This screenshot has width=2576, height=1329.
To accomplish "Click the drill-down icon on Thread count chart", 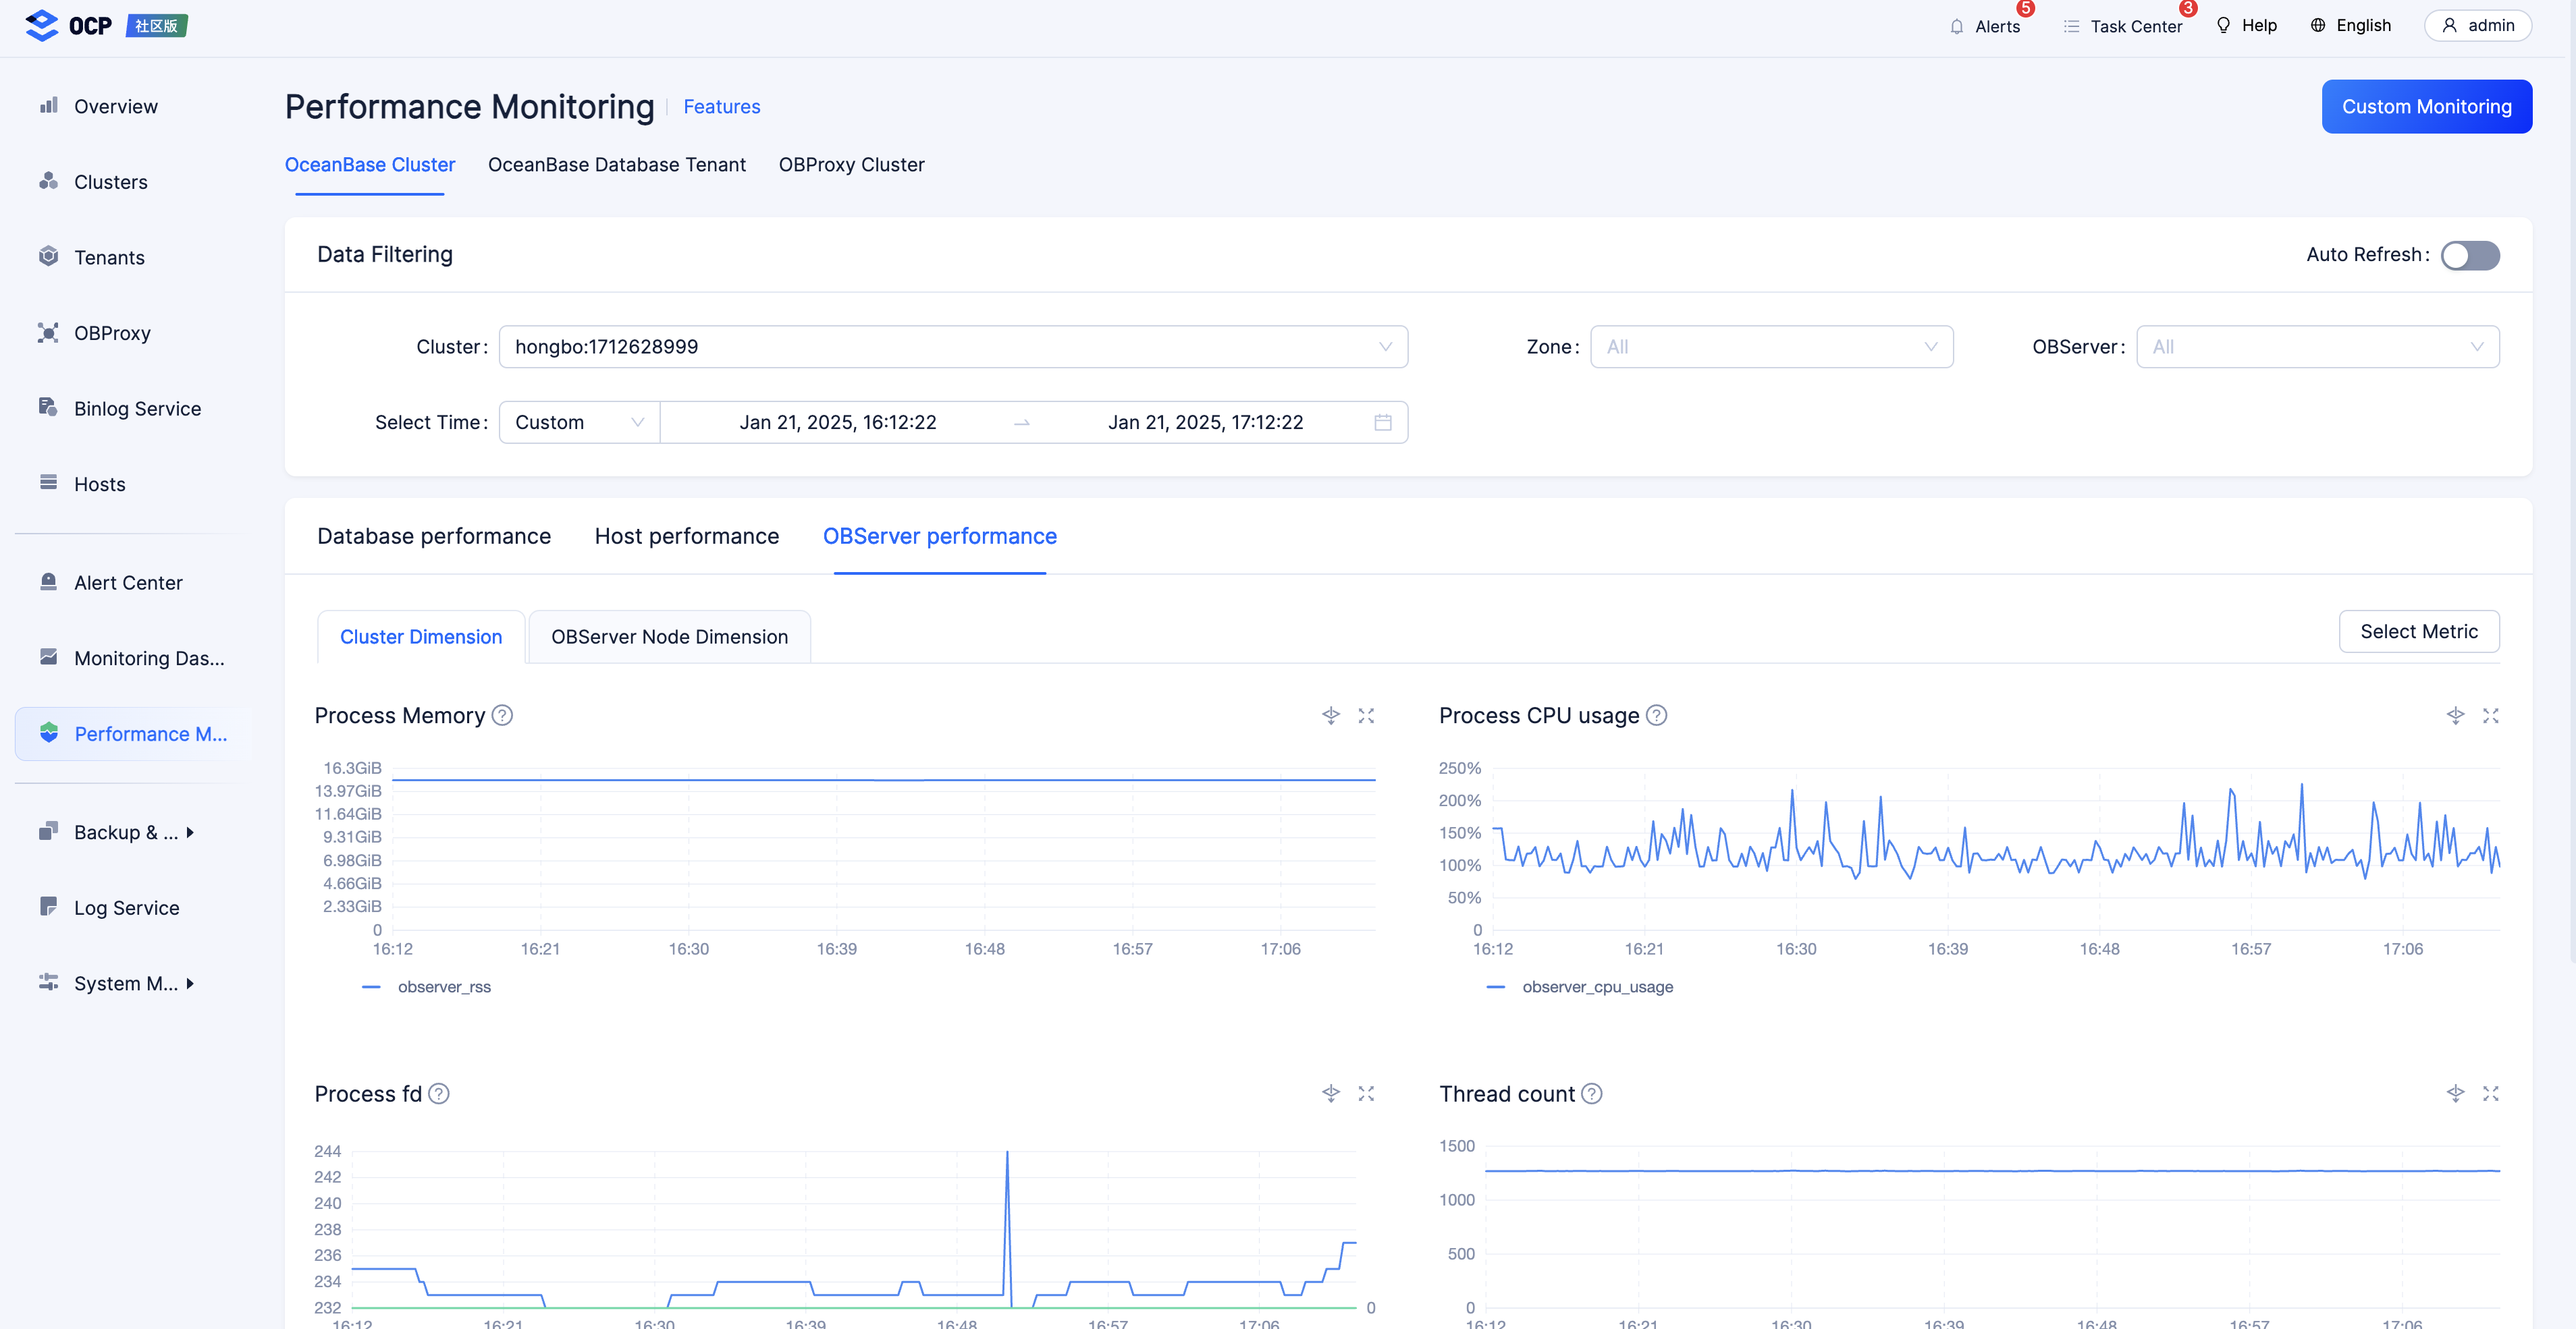I will 2456,1093.
